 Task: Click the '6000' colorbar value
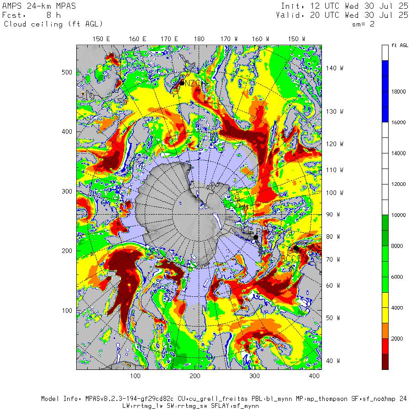397,277
